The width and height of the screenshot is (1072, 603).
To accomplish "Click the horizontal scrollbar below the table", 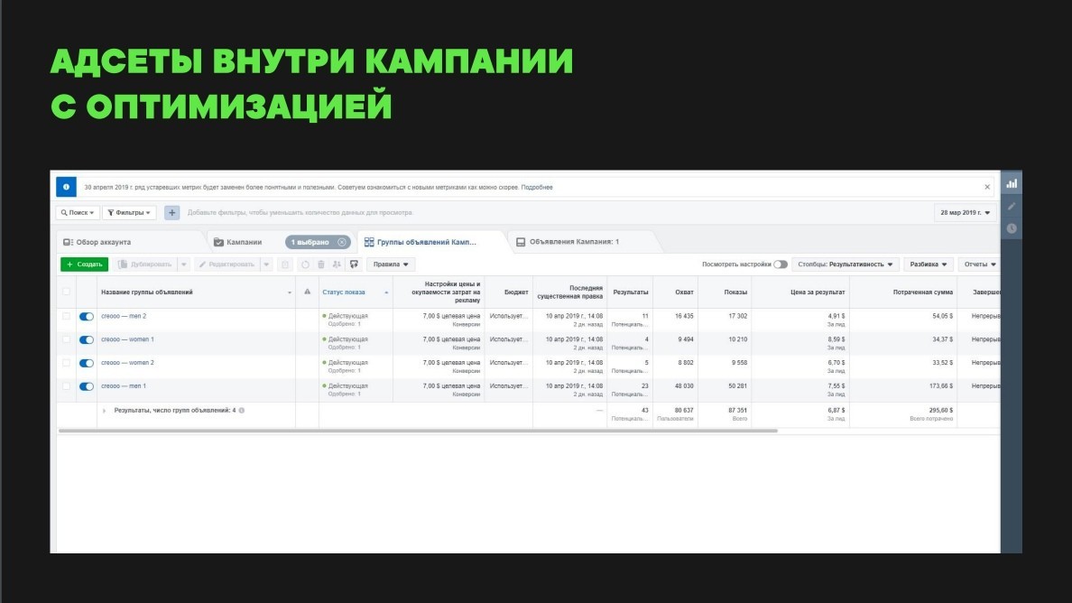I will (x=418, y=431).
